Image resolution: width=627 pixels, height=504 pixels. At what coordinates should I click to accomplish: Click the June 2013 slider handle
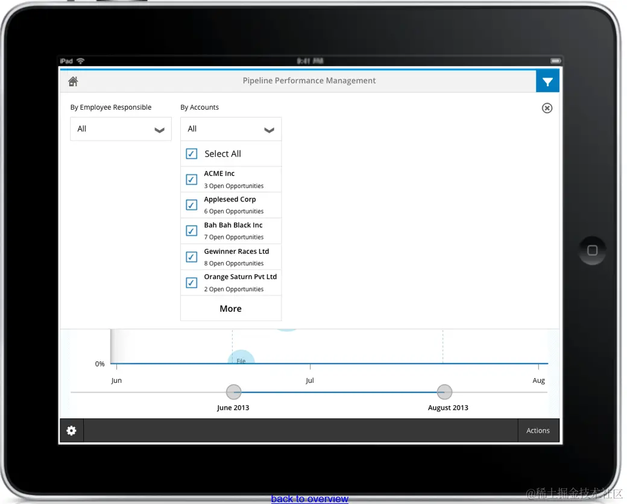point(233,392)
